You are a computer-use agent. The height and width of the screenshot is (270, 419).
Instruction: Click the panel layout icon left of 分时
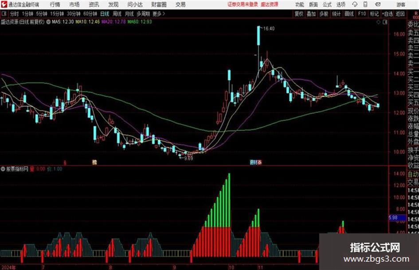4,14
